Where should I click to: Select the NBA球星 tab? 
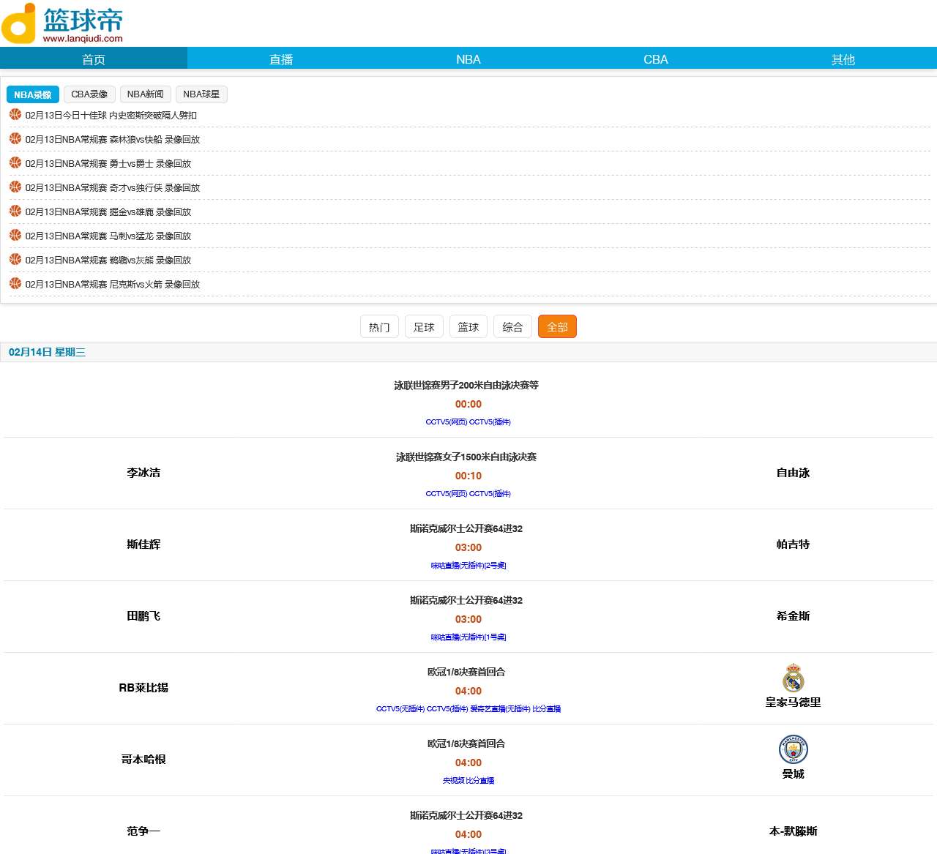(x=201, y=94)
